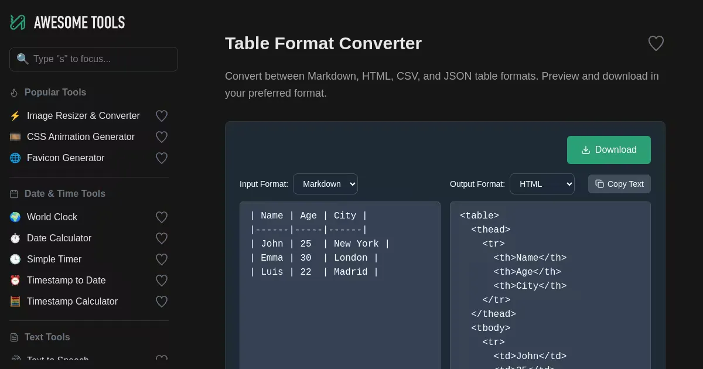Click the alarm clock icon for Timestamp to Date
This screenshot has width=703, height=369.
click(x=15, y=281)
